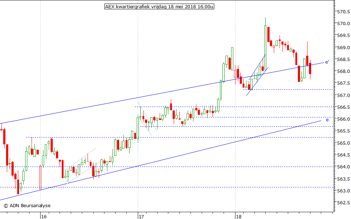Click the 569.0 price axis label
Screen dimensions: 351x219
click(343, 47)
